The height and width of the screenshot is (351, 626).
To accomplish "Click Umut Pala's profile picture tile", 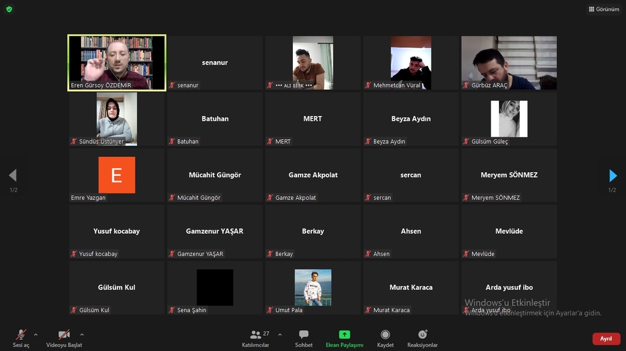I will point(313,287).
